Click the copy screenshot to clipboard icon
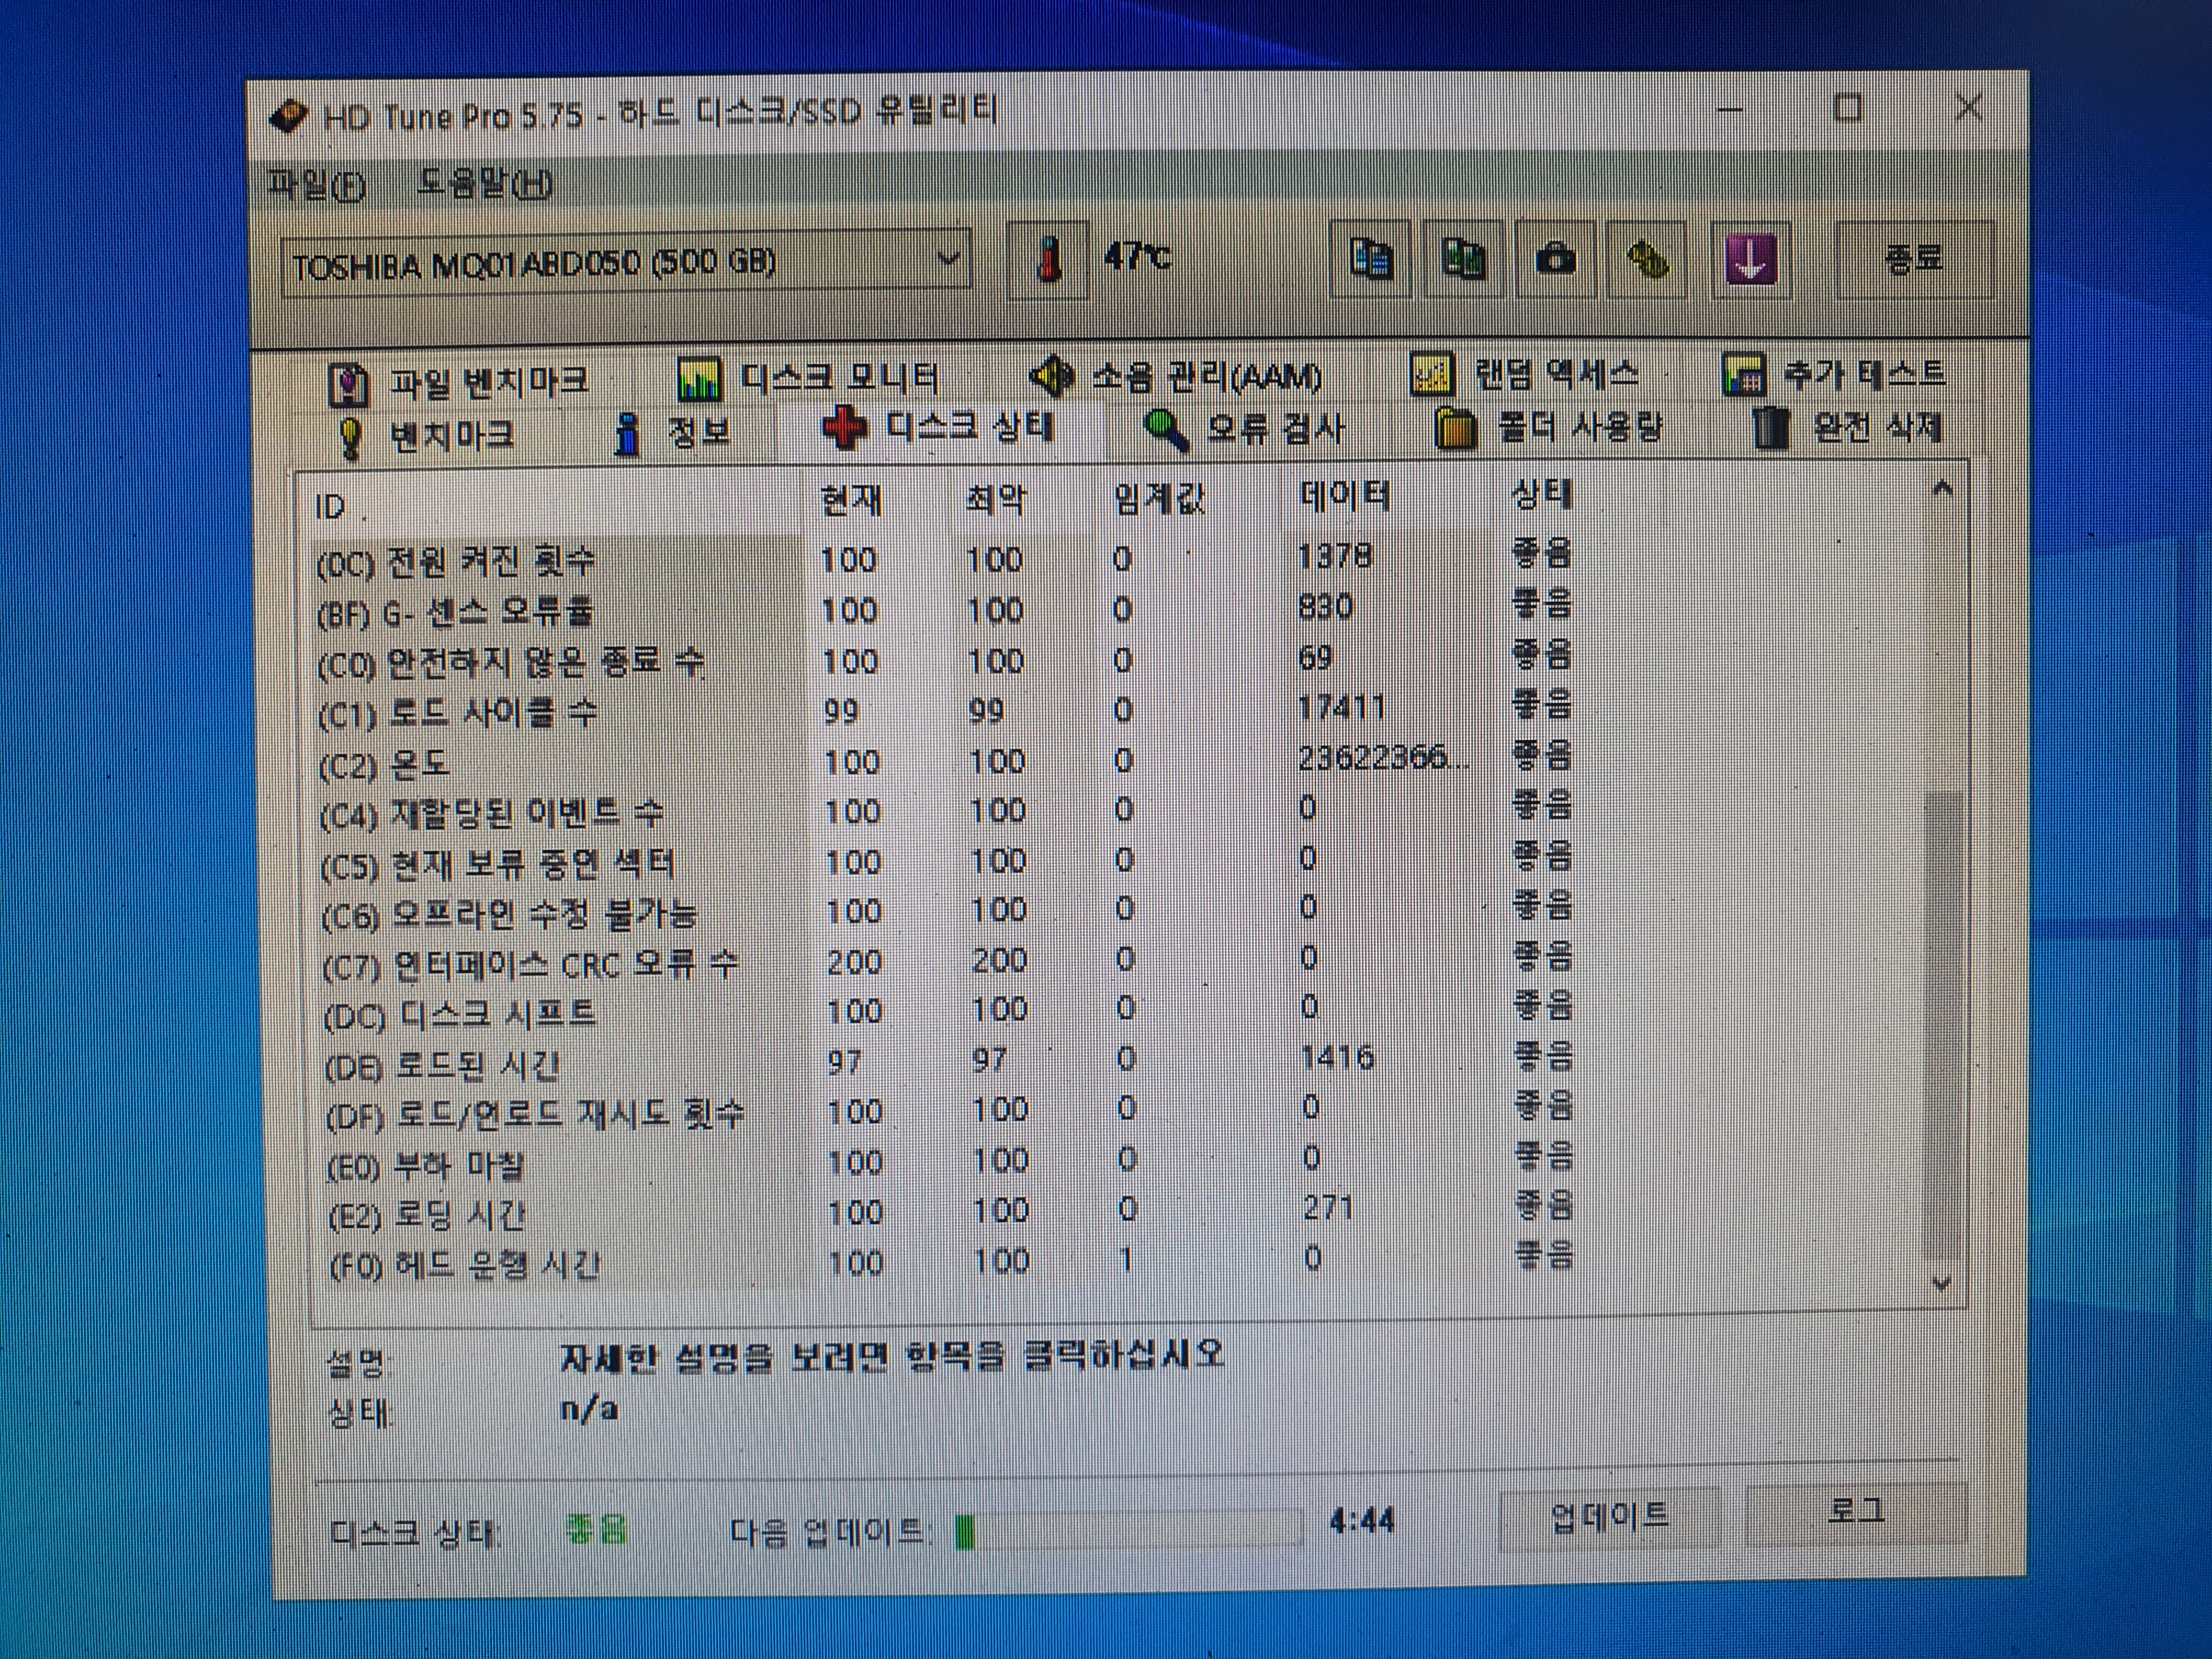Screen dimensions: 2212x1659 pos(1463,260)
